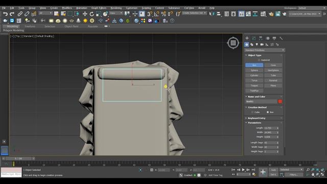Image resolution: width=327 pixels, height=184 pixels.
Task: Click the Render Production teapot icon
Action: [285, 14]
